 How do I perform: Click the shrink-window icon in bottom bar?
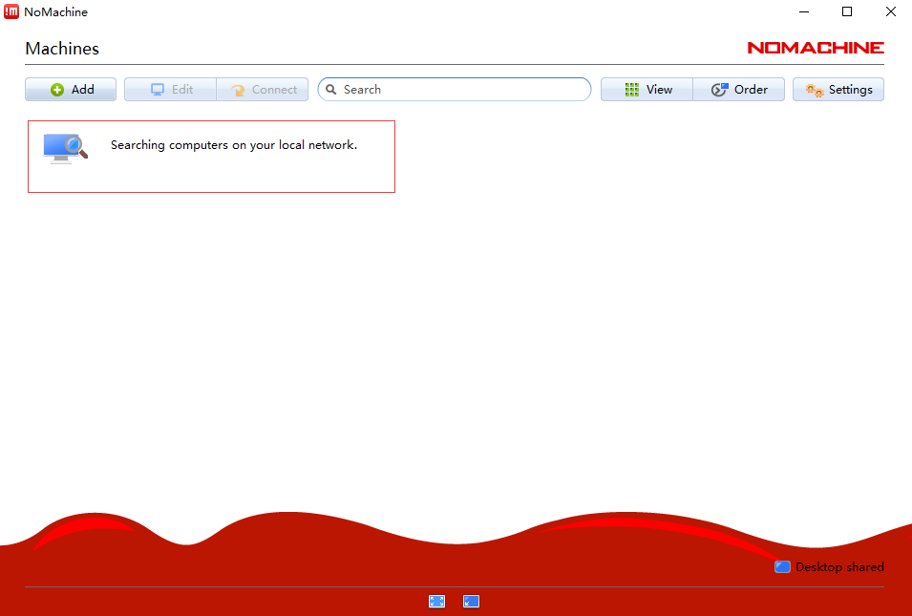point(471,601)
